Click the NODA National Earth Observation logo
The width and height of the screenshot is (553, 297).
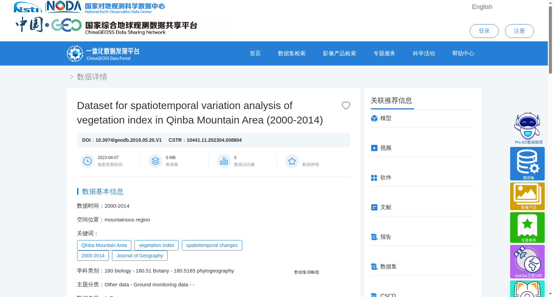(x=106, y=7)
